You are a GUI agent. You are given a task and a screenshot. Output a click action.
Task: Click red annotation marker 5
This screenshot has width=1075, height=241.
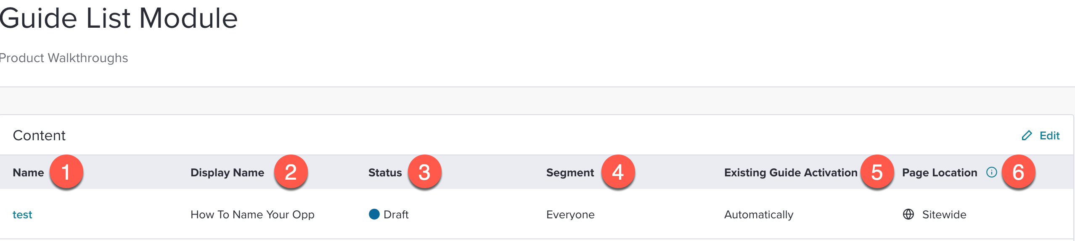[877, 172]
